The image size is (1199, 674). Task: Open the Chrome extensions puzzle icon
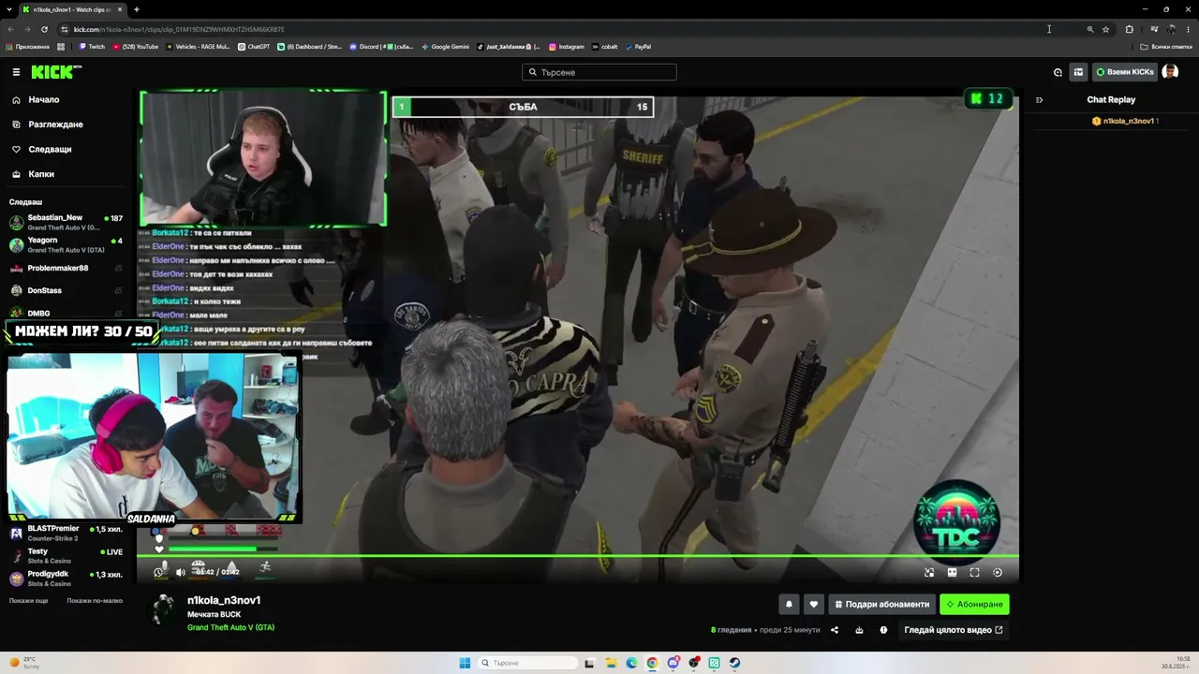[1129, 29]
